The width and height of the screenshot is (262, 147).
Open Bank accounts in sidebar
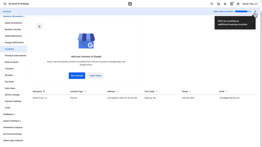(12, 62)
